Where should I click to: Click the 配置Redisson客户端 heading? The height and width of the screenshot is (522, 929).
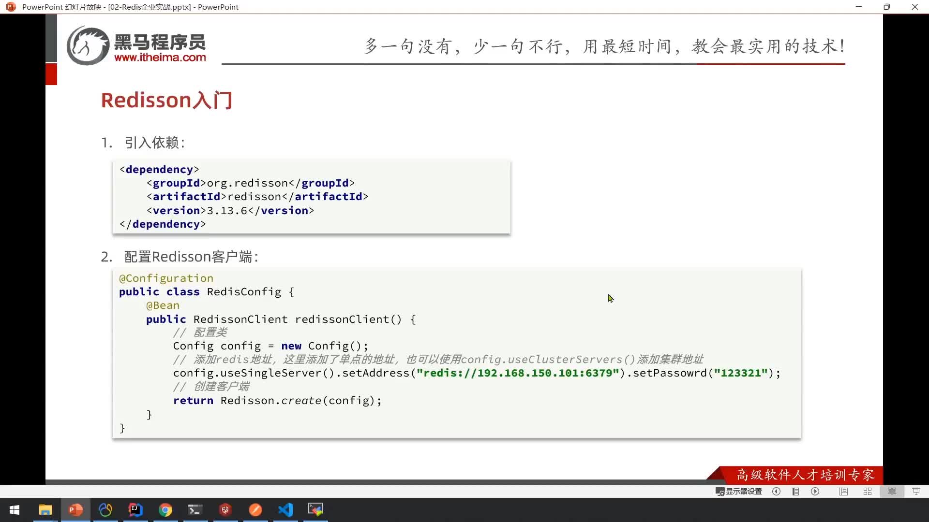pyautogui.click(x=191, y=257)
